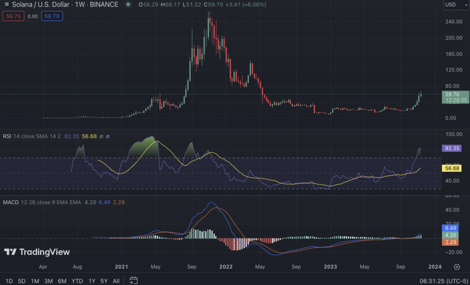Viewport: 470px width, 285px height.
Task: Click the green market status dot
Action: [x=128, y=5]
